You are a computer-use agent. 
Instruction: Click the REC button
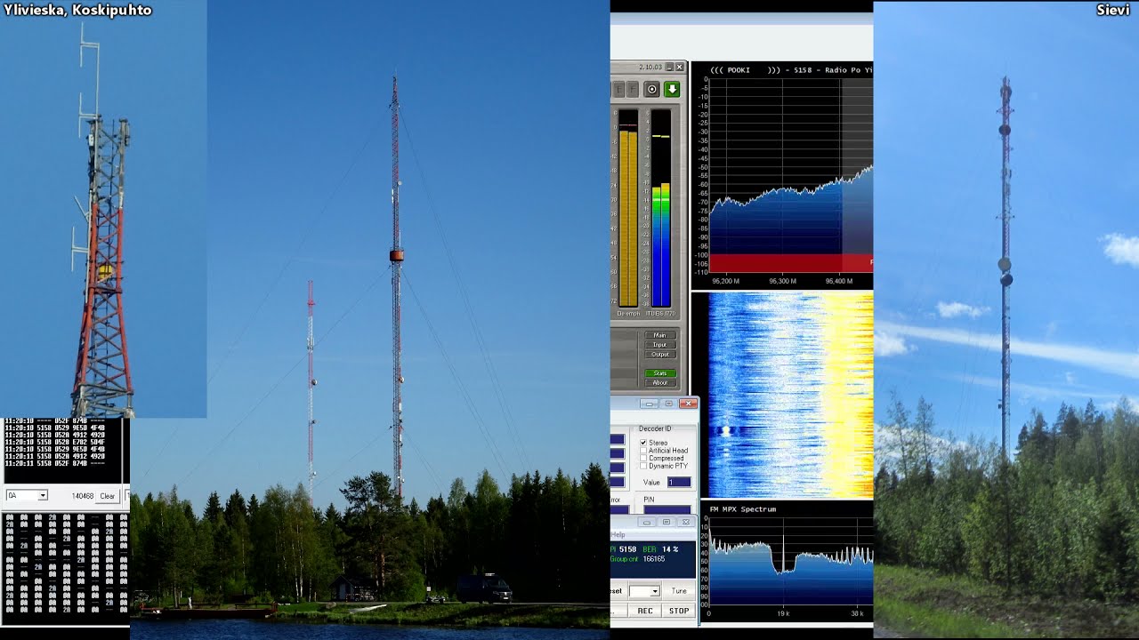click(645, 611)
